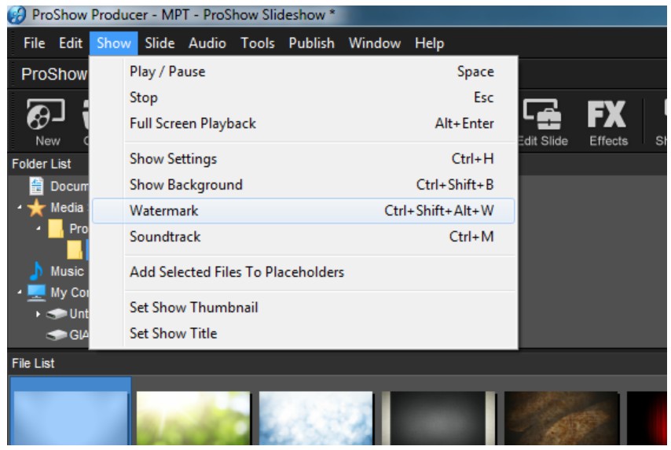Close the open Show menu
671x450 pixels.
(114, 43)
